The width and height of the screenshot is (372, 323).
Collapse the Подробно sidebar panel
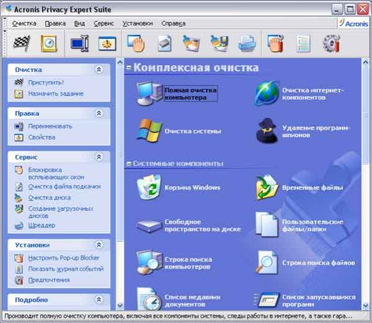(x=99, y=299)
